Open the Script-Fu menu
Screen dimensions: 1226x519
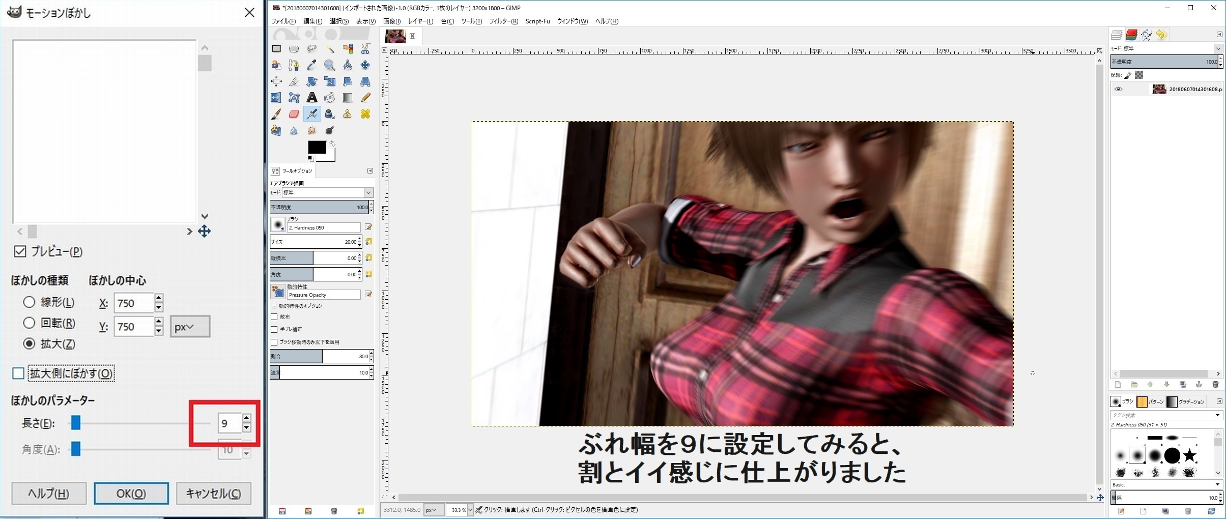point(537,21)
